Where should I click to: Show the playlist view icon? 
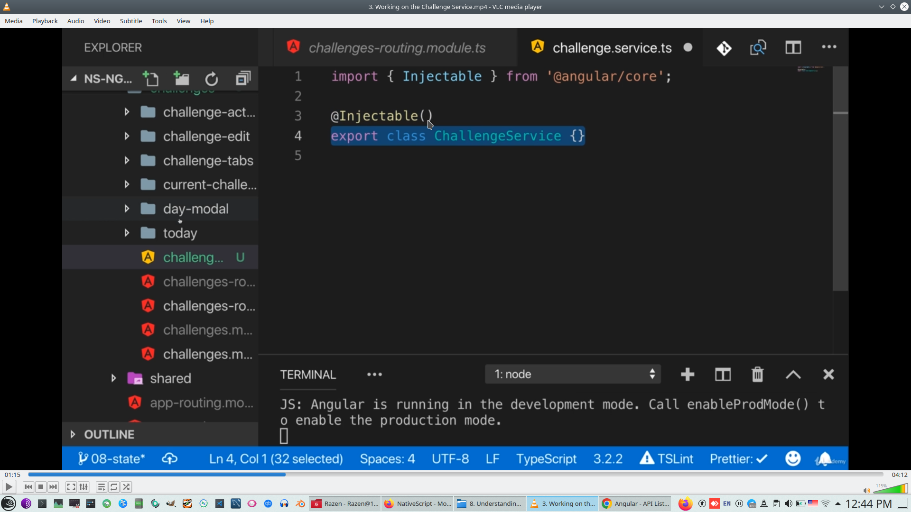[101, 487]
